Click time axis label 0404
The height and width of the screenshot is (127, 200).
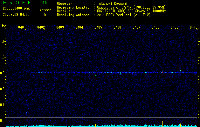tap(79, 27)
